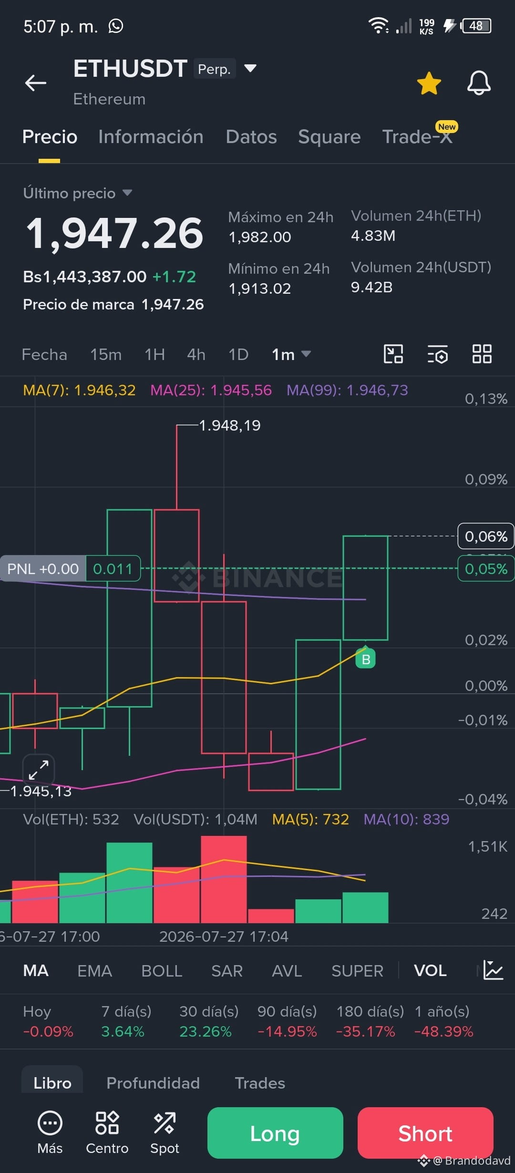The width and height of the screenshot is (515, 1173).
Task: Open the Profundidad tab
Action: pyautogui.click(x=153, y=1083)
